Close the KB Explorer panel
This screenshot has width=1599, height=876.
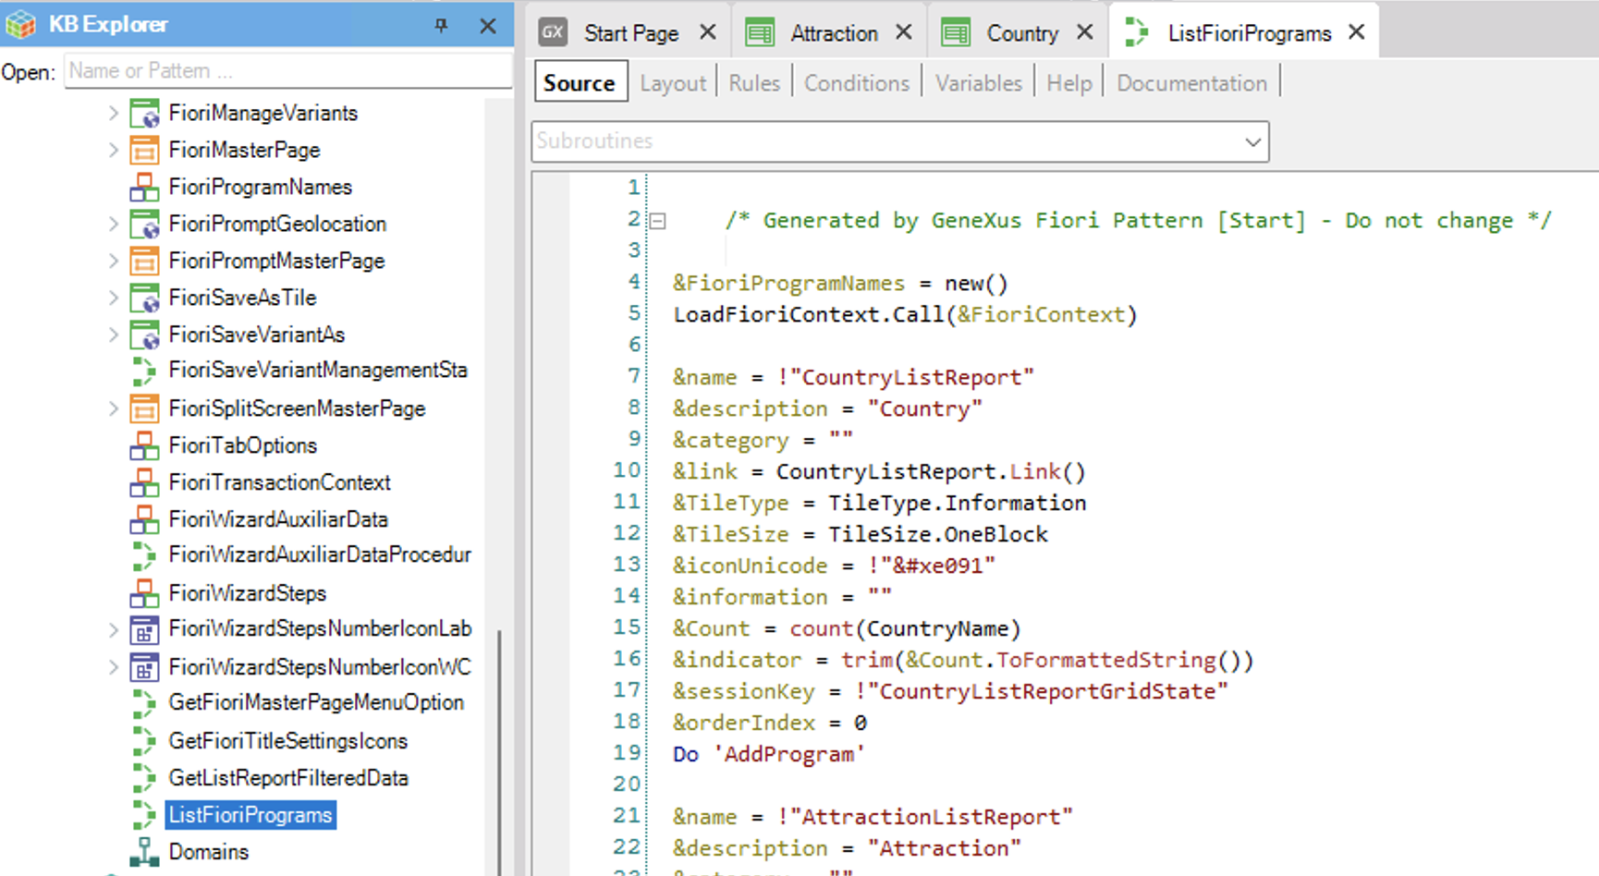(x=488, y=26)
